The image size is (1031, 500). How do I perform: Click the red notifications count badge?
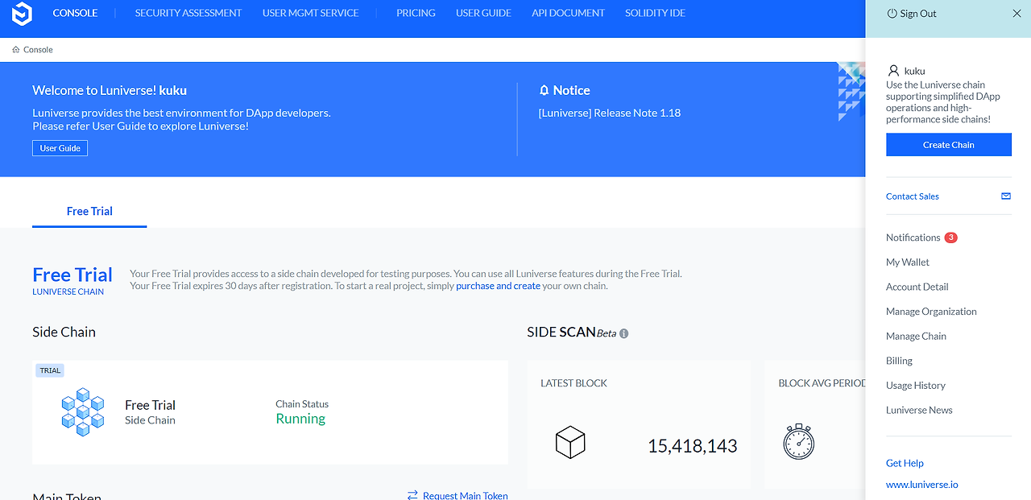(x=950, y=238)
